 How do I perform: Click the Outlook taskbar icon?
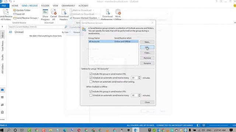coord(135,130)
